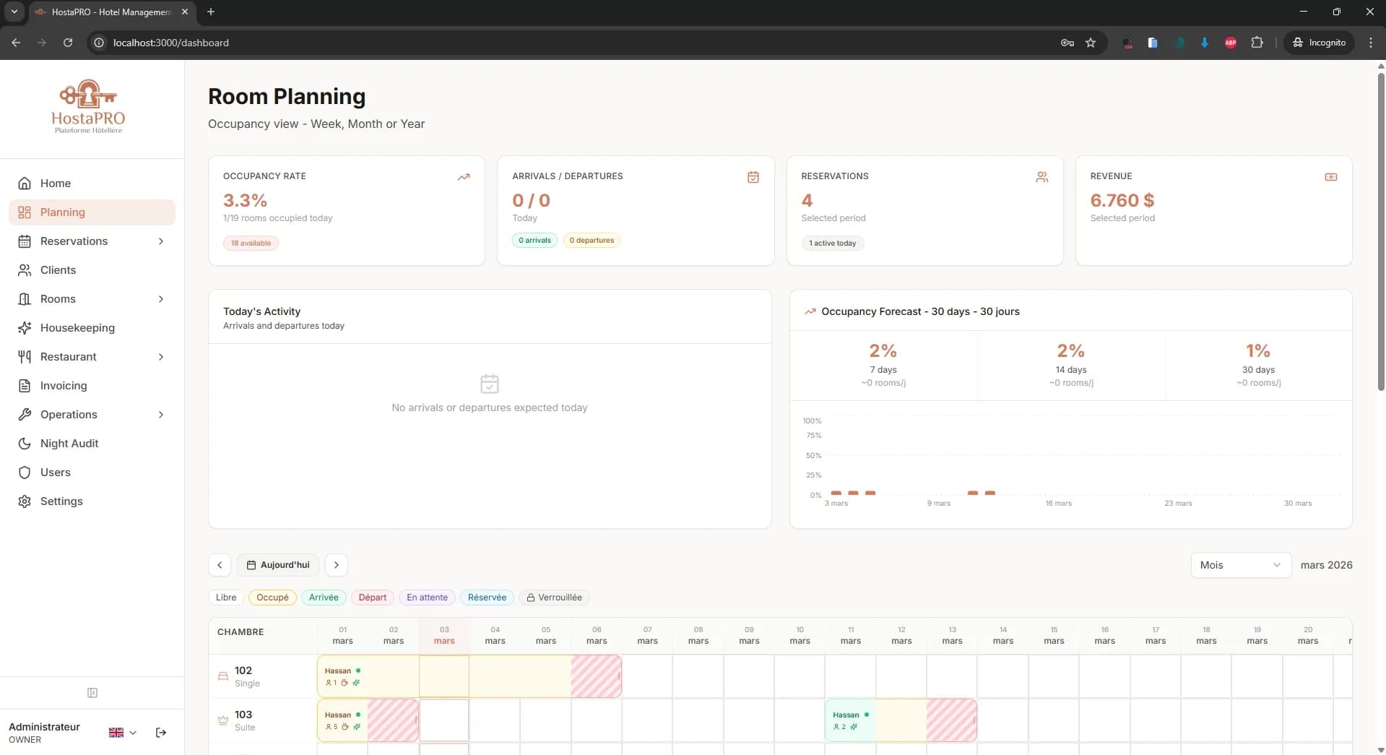The width and height of the screenshot is (1386, 755).
Task: Switch to the Planning section
Action: pyautogui.click(x=64, y=212)
